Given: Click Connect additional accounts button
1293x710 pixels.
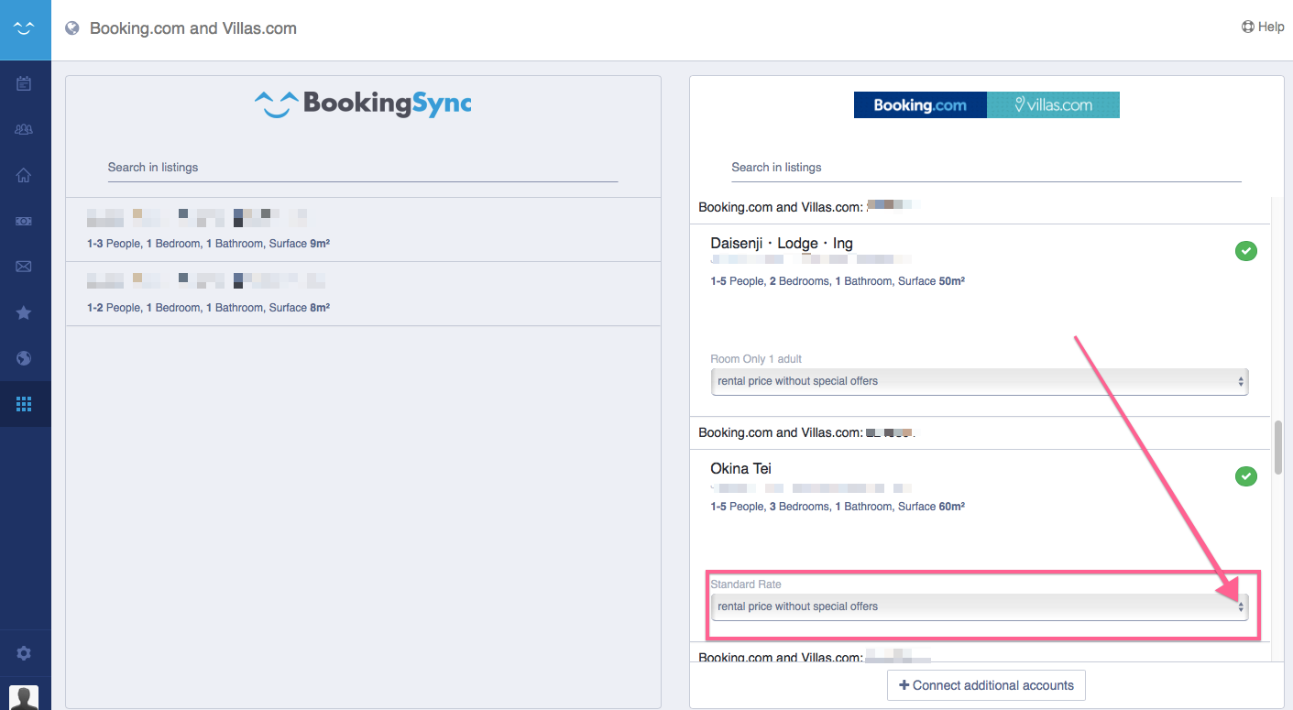Looking at the screenshot, I should (986, 685).
